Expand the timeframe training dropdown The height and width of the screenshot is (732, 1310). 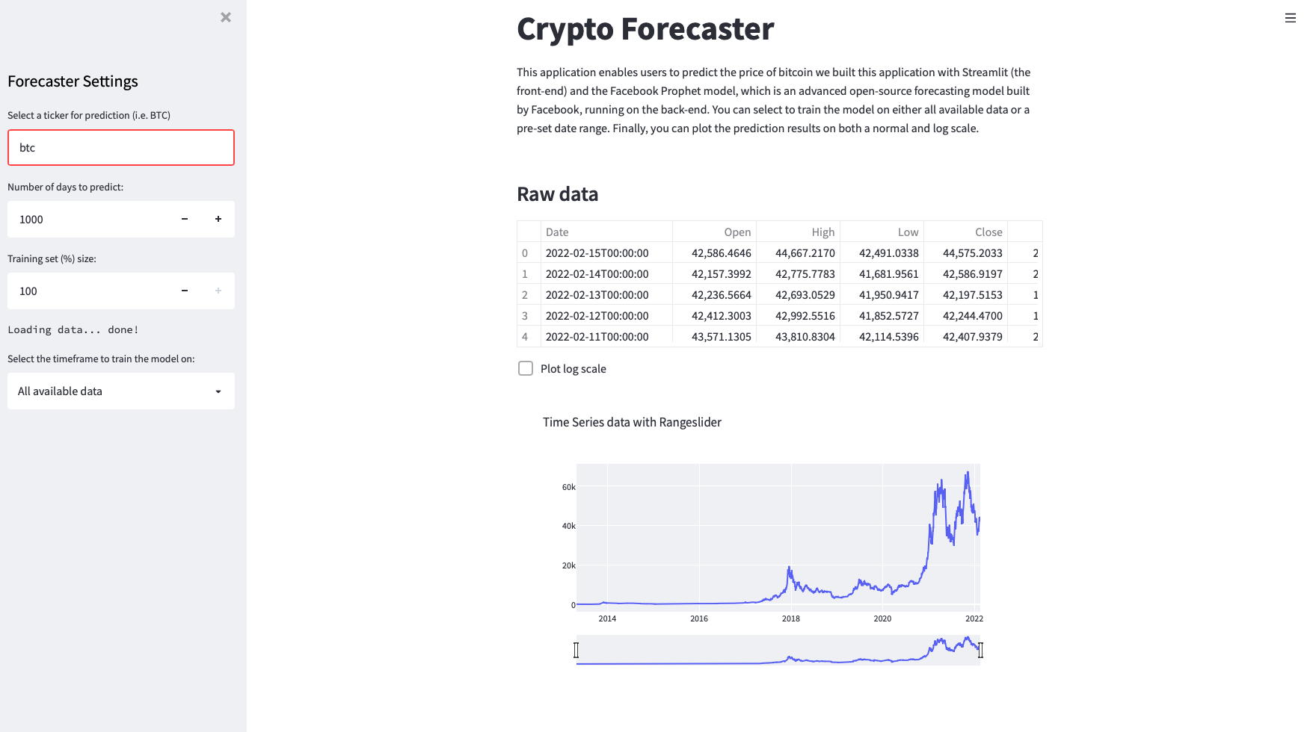120,391
